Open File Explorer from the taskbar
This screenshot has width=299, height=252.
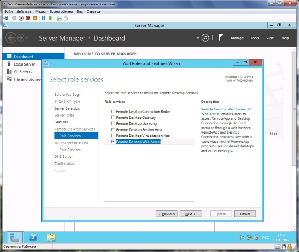pyautogui.click(x=51, y=237)
